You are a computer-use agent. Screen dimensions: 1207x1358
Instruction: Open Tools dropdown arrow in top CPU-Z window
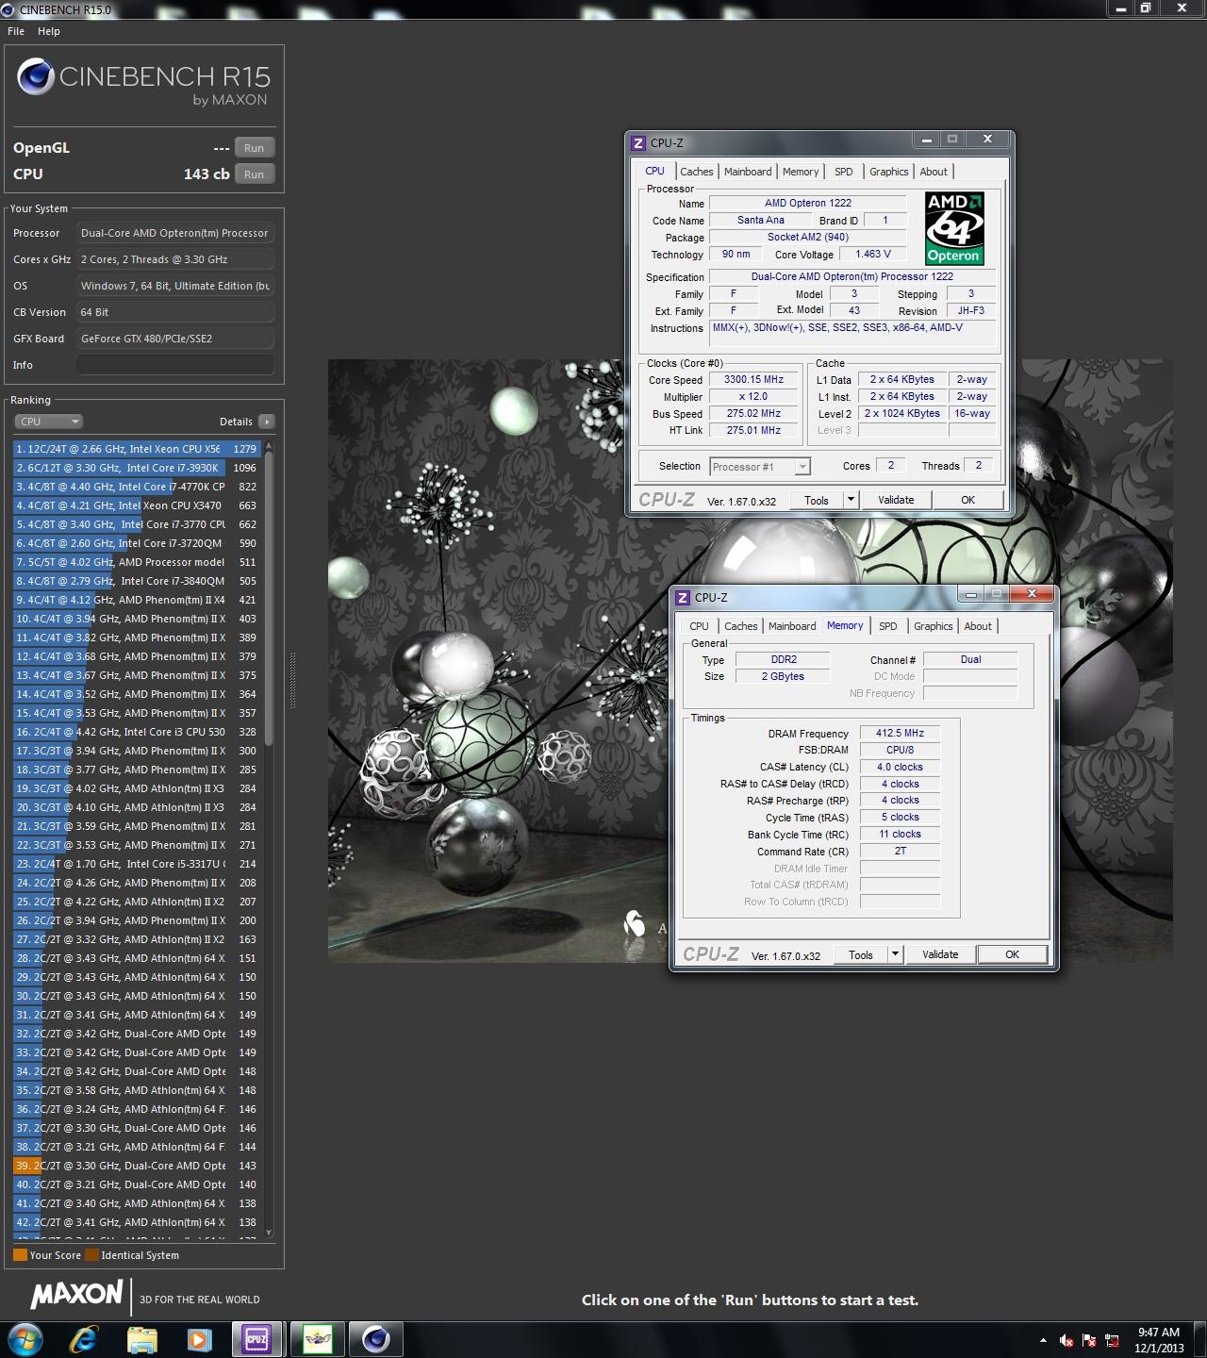pos(851,500)
